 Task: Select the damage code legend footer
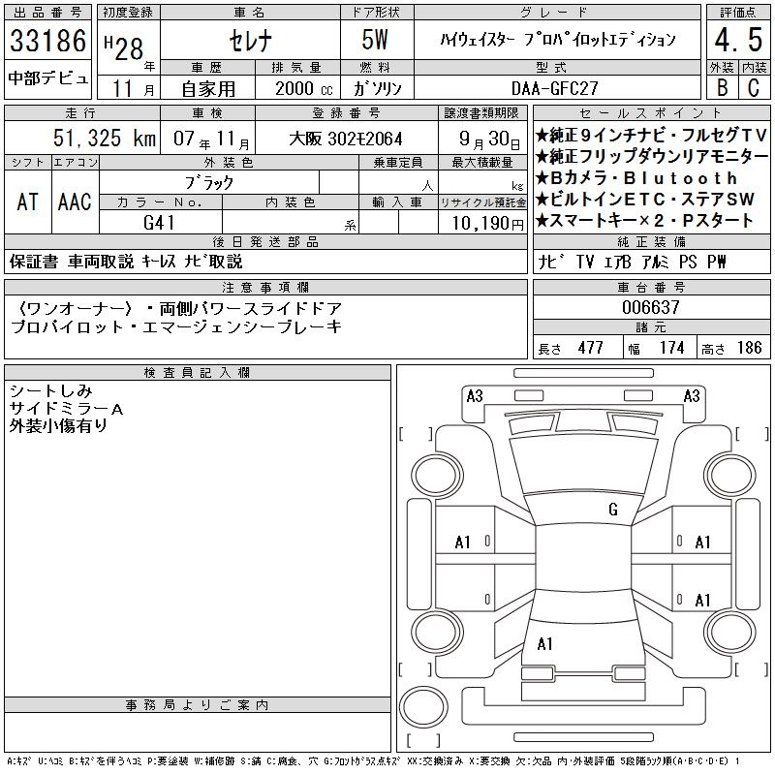373,761
